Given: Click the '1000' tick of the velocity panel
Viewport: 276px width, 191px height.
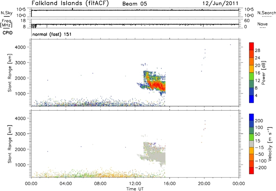Looking at the screenshot, I should coord(21,165).
